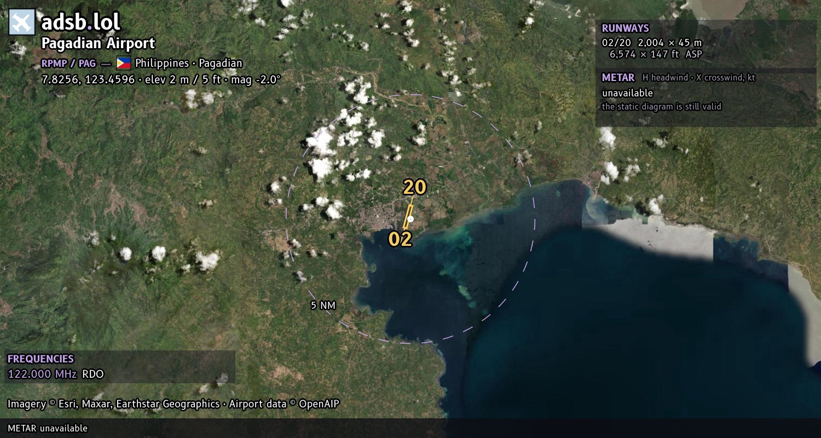Click the "Philippines · Pagadian" location text
The width and height of the screenshot is (821, 438).
point(189,63)
